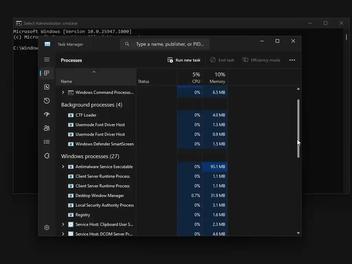The width and height of the screenshot is (352, 264).
Task: Click the sort arrow above Name column
Action: (94, 72)
